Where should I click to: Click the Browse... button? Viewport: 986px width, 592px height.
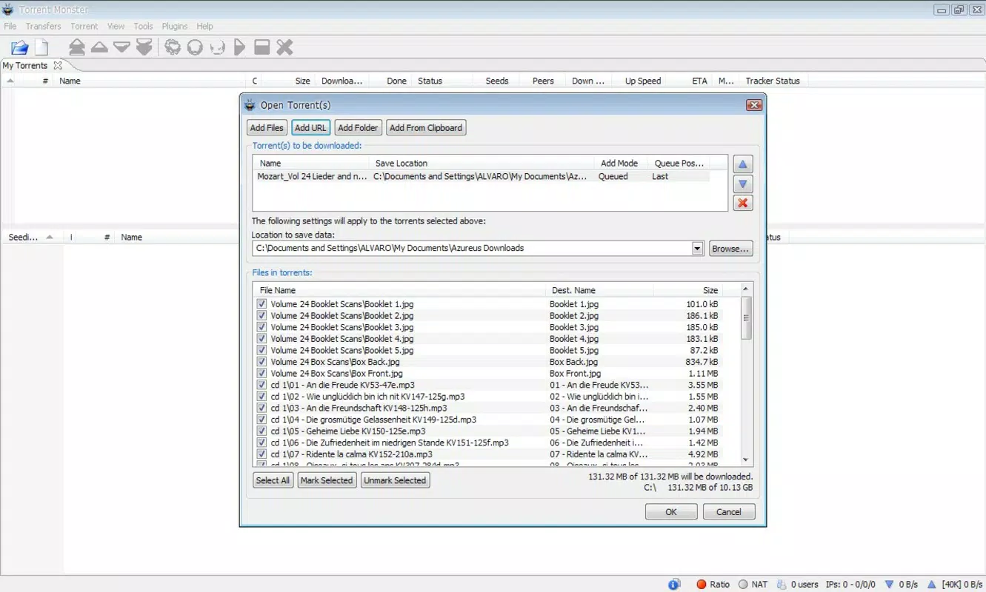730,249
